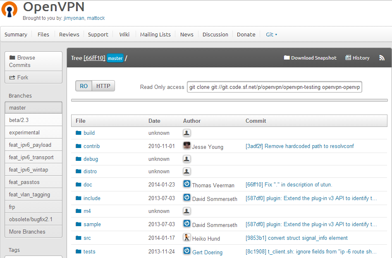
Task: Open the Donate tab
Action: (246, 34)
